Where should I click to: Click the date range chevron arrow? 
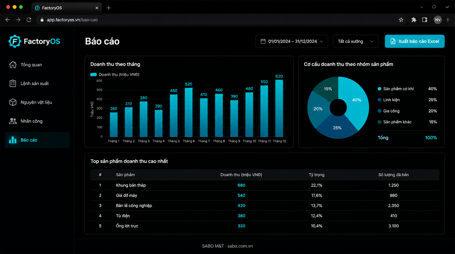click(322, 42)
